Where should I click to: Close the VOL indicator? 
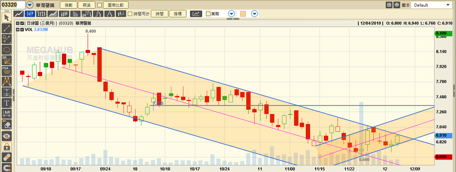pyautogui.click(x=22, y=29)
